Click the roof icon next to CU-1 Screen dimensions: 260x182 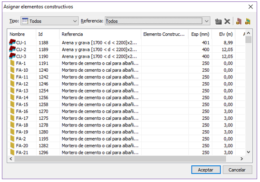click(12, 42)
